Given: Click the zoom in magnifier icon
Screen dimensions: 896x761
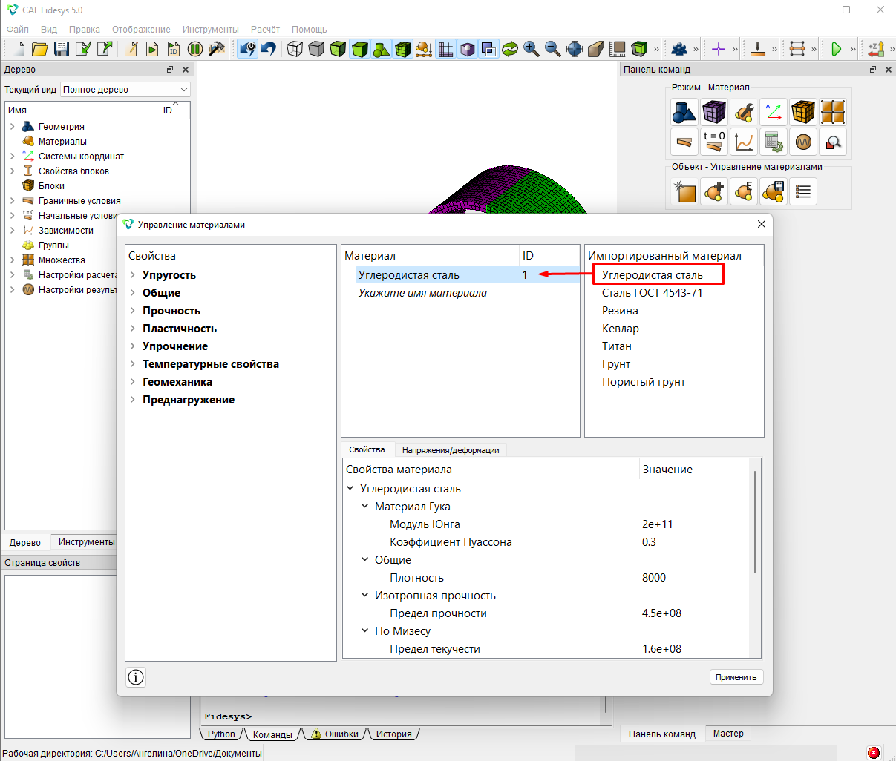Looking at the screenshot, I should pos(532,49).
